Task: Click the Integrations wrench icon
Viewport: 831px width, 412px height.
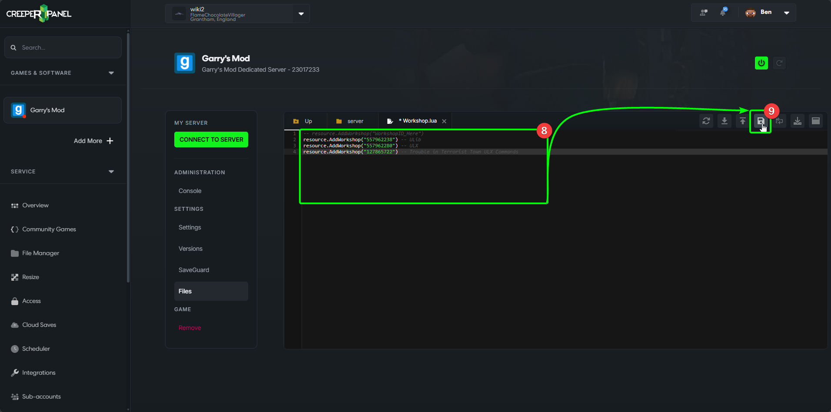Action: 15,373
